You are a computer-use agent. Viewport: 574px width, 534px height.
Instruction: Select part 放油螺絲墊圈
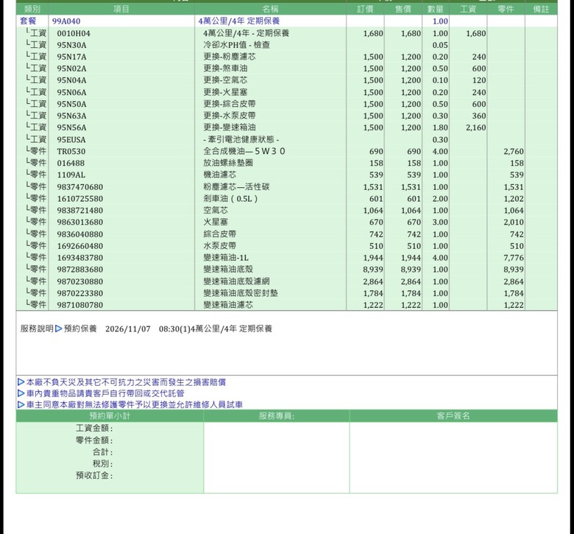(x=228, y=163)
